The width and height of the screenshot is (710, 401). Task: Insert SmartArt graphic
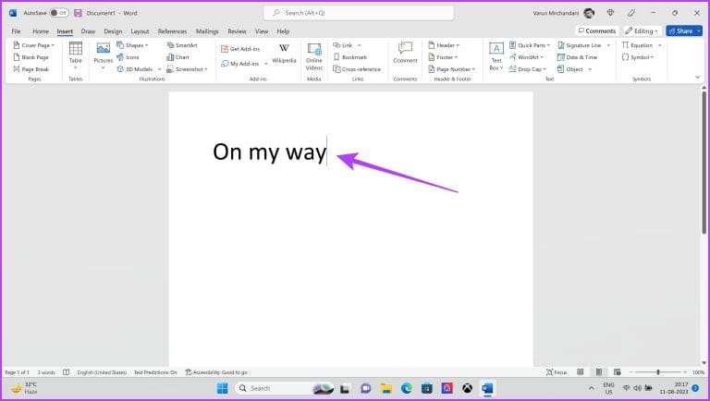pos(181,44)
